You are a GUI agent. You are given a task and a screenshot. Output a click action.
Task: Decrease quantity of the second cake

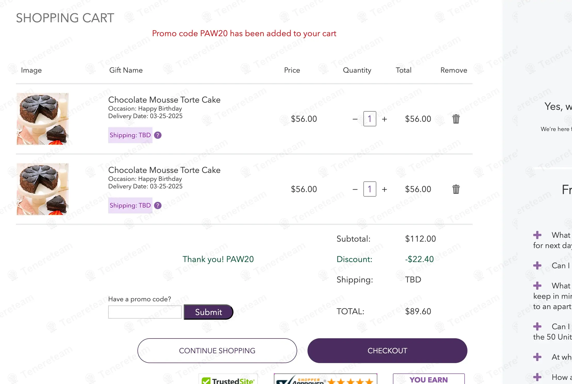(x=355, y=189)
